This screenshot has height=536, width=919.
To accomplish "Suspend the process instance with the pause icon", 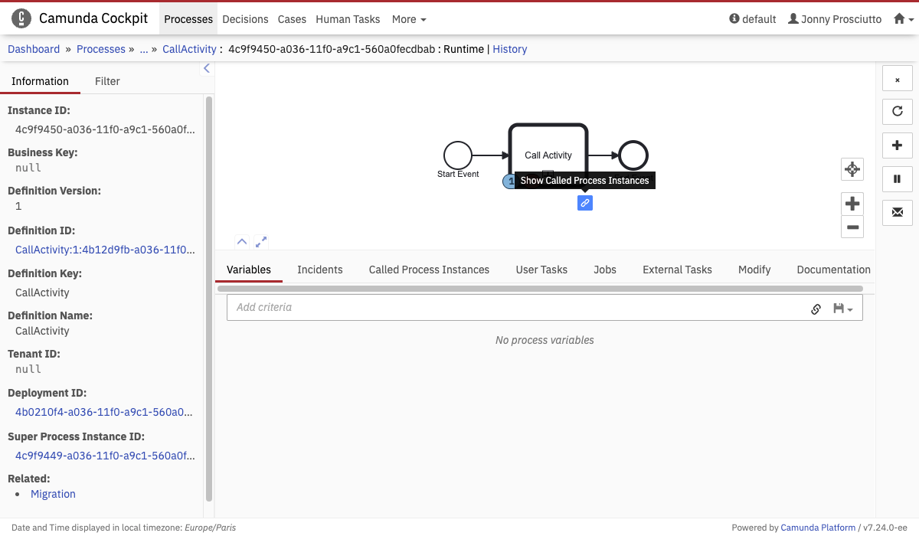I will (x=897, y=179).
